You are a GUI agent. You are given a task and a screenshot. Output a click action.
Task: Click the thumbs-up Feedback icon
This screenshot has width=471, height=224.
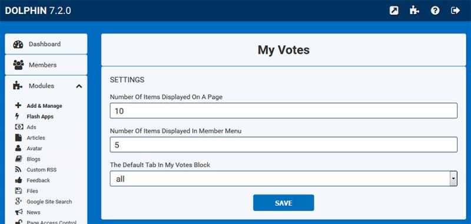[18, 180]
